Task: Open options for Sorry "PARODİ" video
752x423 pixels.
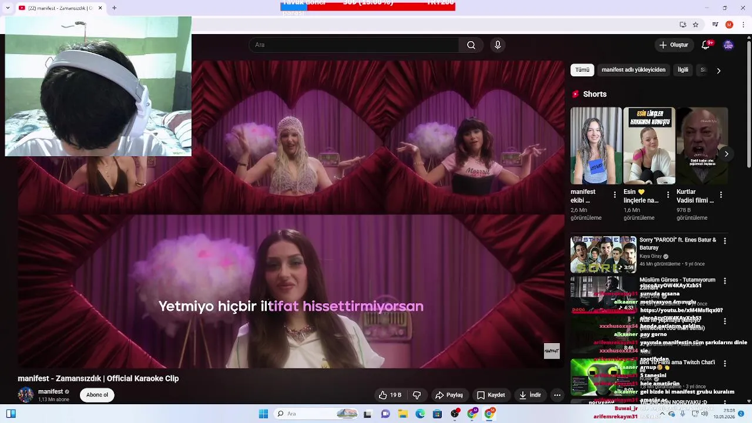Action: coord(724,241)
